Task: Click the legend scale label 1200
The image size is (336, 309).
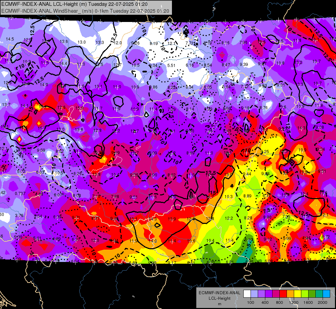Action: tap(293, 302)
